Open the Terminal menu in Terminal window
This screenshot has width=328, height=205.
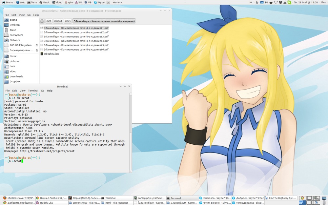point(33,91)
